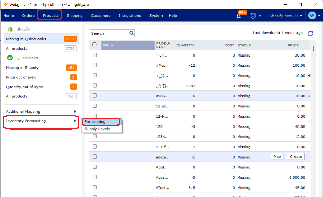The image size is (323, 197).
Task: Select Missing in QuickBooks filter
Action: pos(42,39)
